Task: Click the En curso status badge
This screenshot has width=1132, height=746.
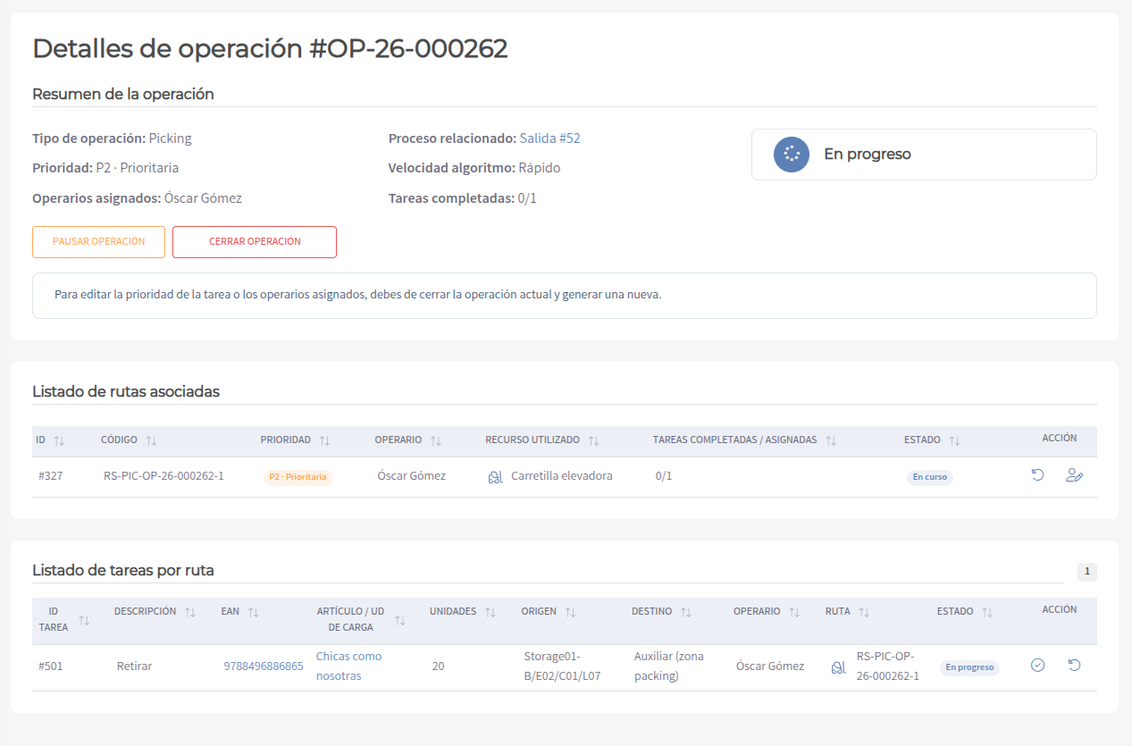Action: [x=929, y=477]
